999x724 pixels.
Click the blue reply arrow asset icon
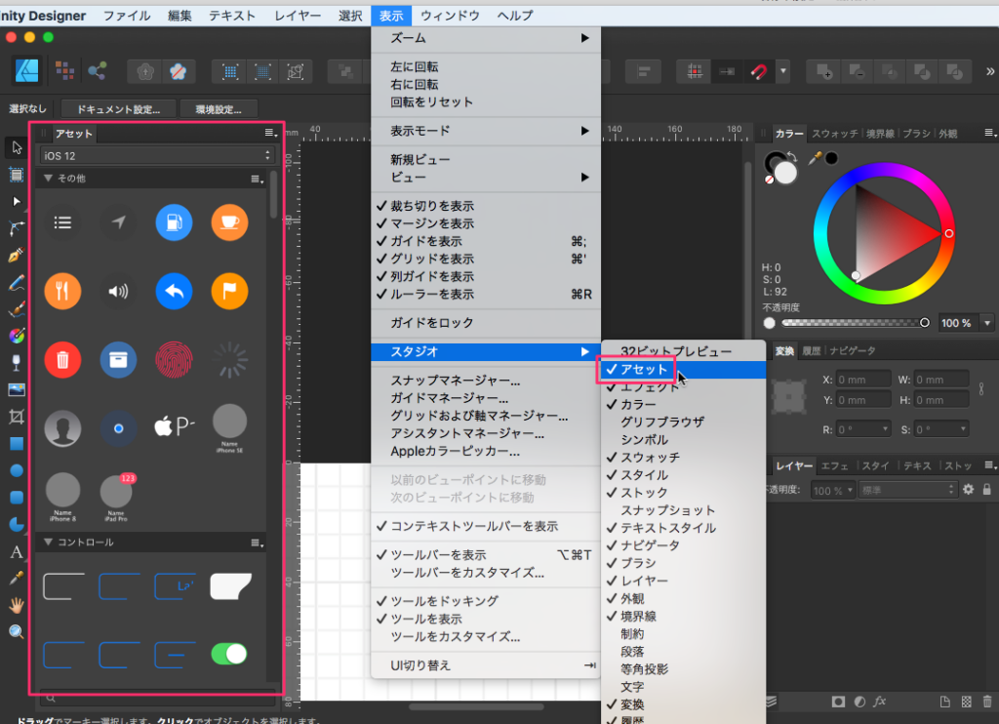click(174, 291)
